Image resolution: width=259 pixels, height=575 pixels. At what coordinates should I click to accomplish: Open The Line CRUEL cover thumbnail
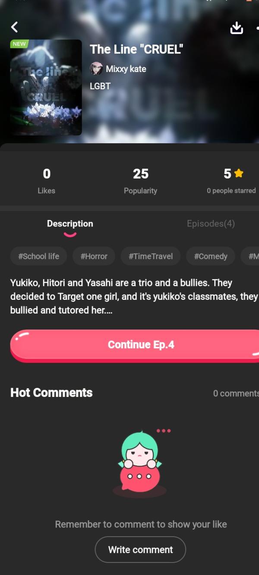click(x=46, y=88)
